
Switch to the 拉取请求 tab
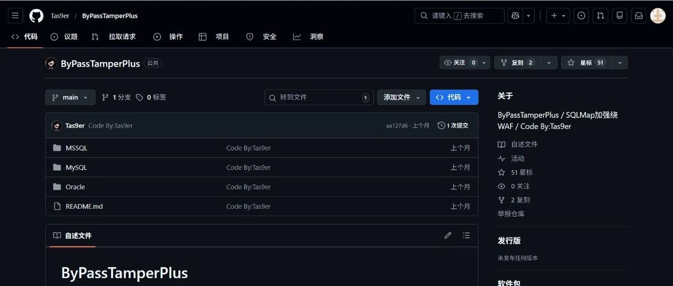pos(114,37)
